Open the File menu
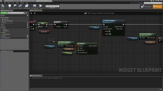The image size is (163, 91). (x=2, y=3)
